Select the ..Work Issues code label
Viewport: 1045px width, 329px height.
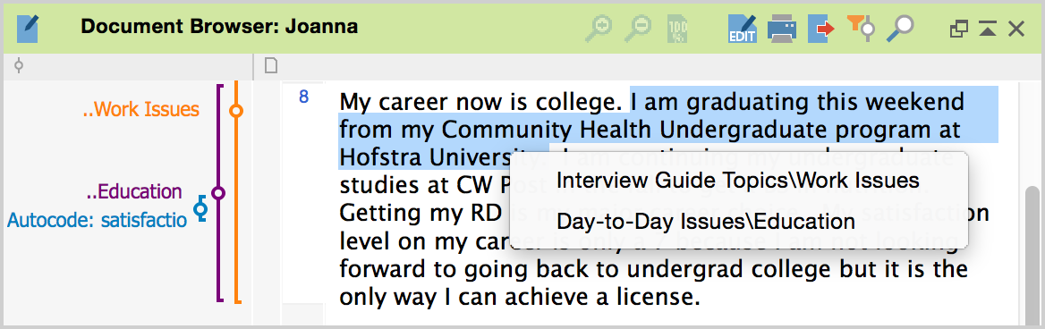[x=140, y=110]
